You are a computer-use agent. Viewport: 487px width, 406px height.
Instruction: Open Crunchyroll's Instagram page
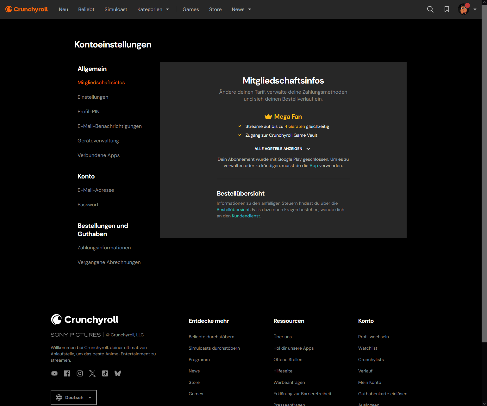pyautogui.click(x=79, y=373)
